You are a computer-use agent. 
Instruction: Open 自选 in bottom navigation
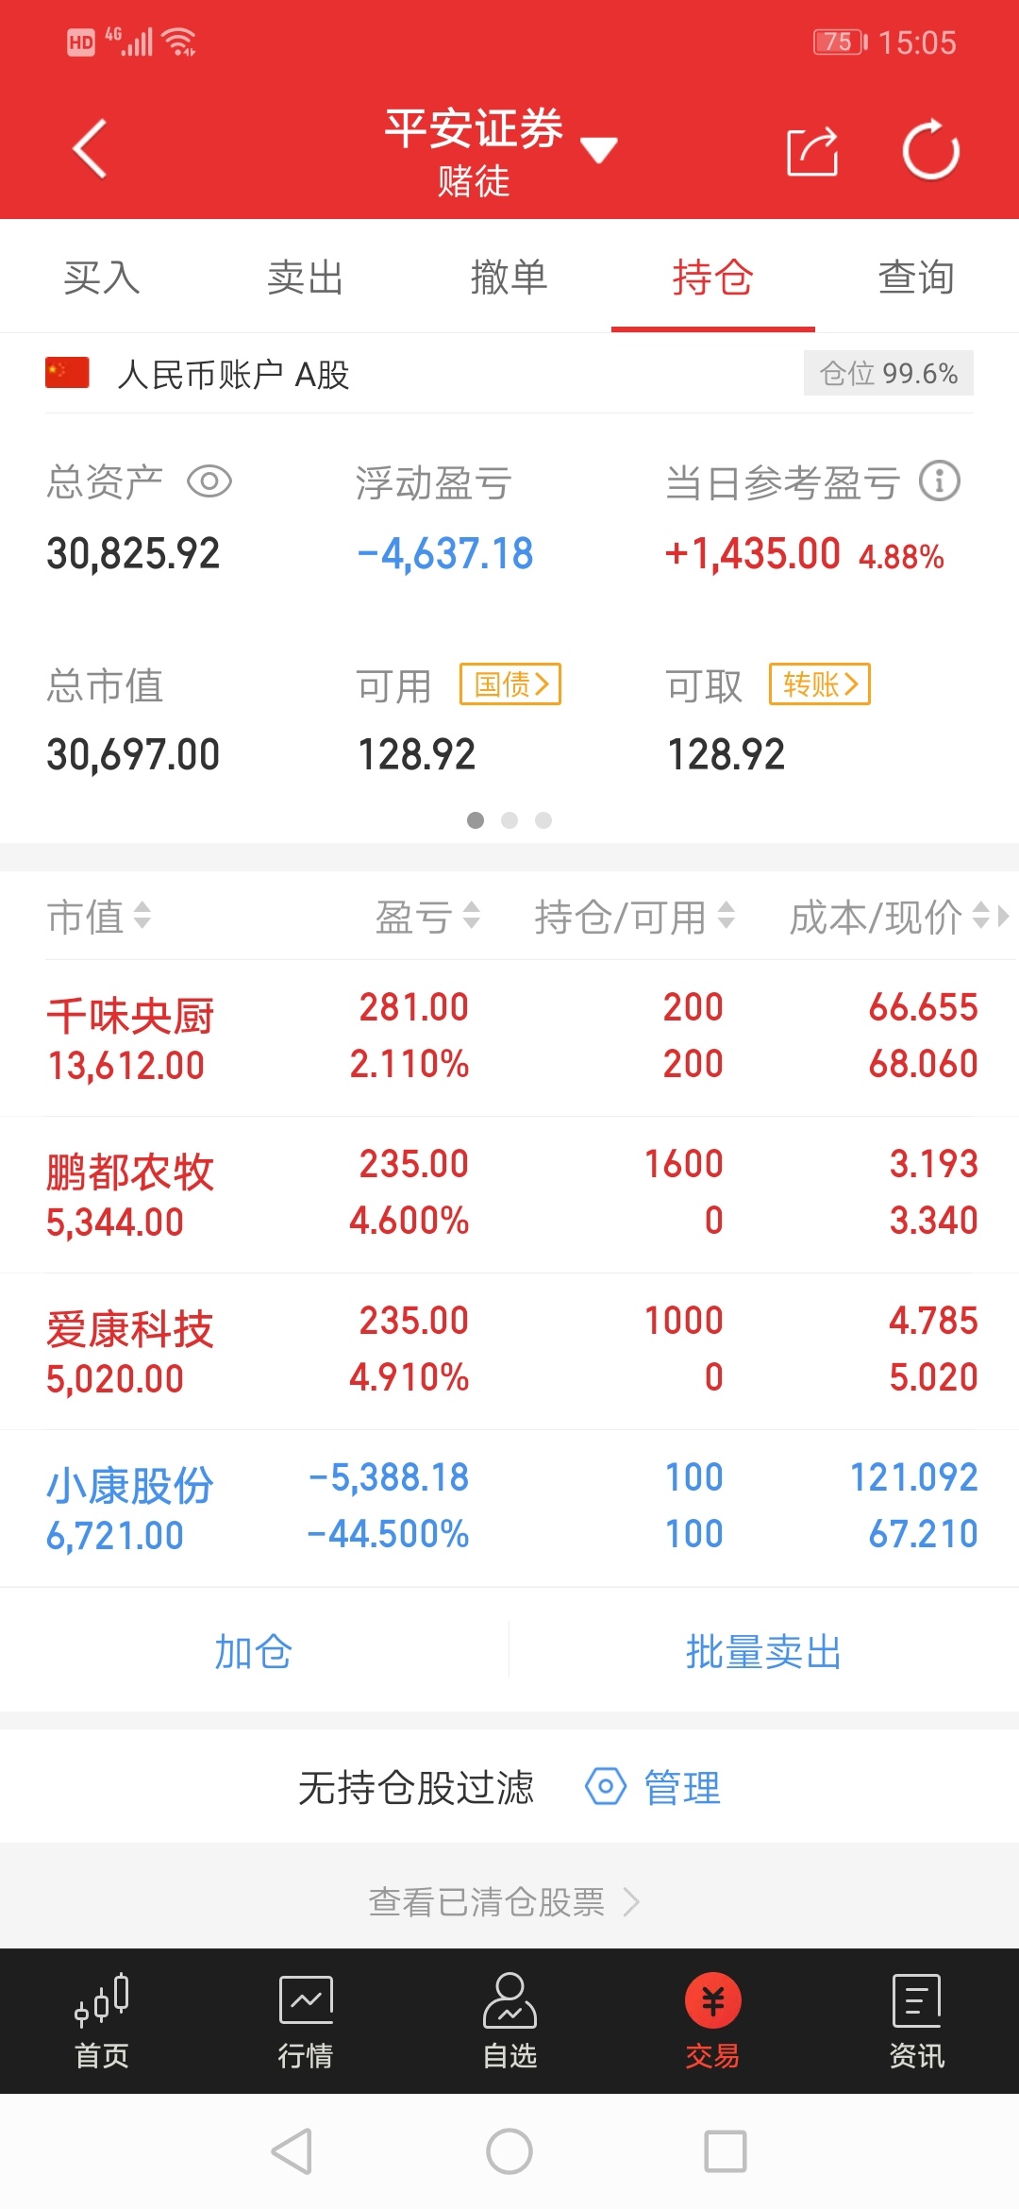pyautogui.click(x=509, y=2021)
